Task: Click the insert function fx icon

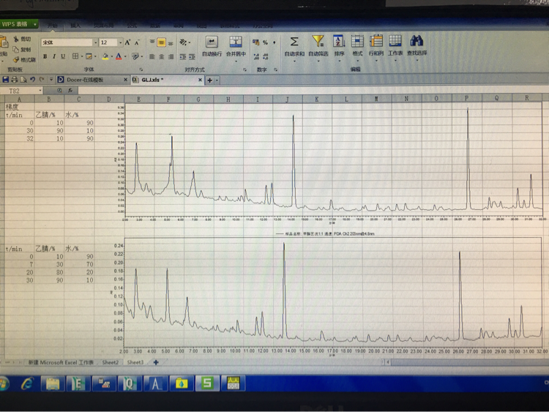Action: tap(70, 91)
